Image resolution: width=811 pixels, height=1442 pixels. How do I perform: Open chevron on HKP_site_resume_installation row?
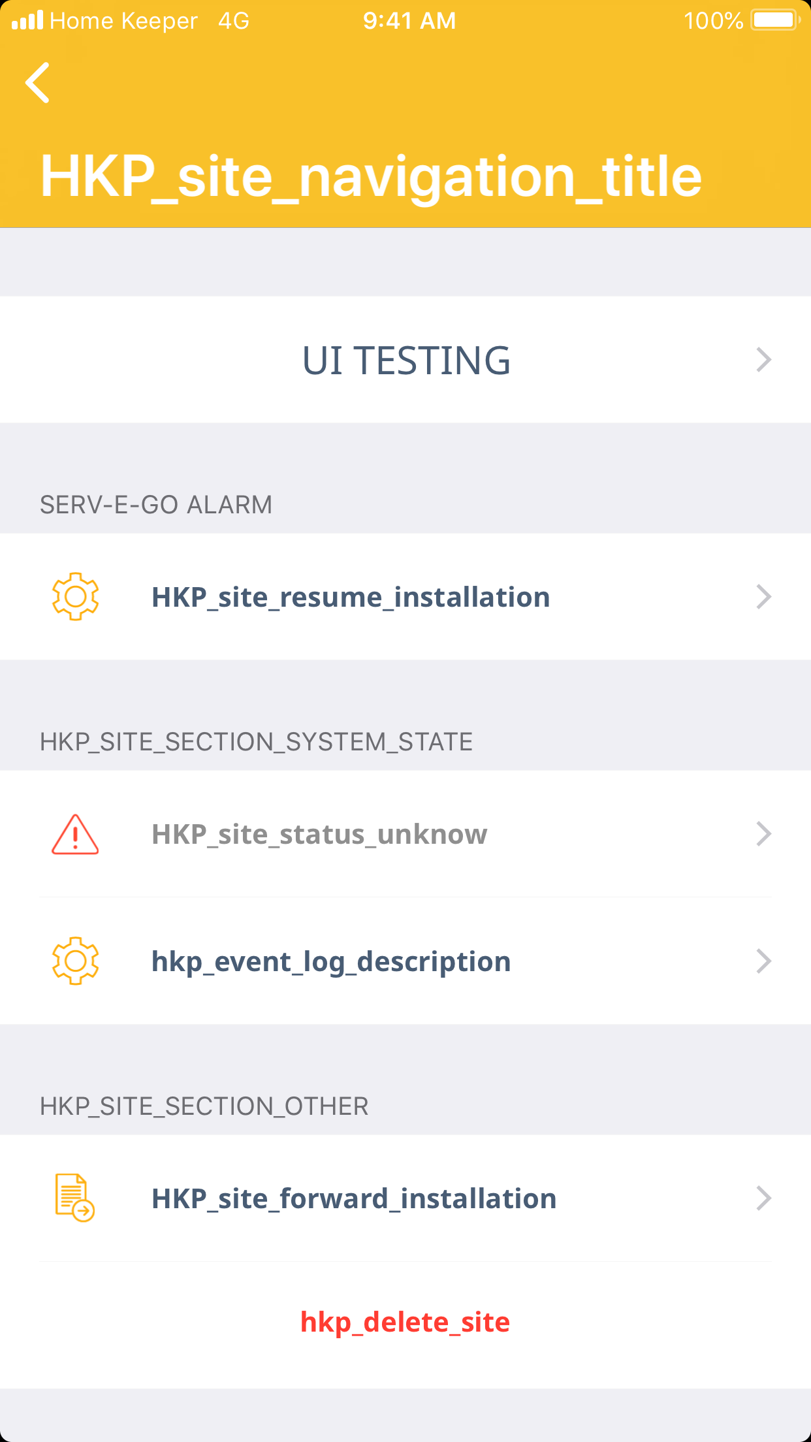coord(763,597)
